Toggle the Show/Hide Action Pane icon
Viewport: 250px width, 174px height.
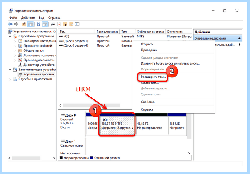(45, 24)
